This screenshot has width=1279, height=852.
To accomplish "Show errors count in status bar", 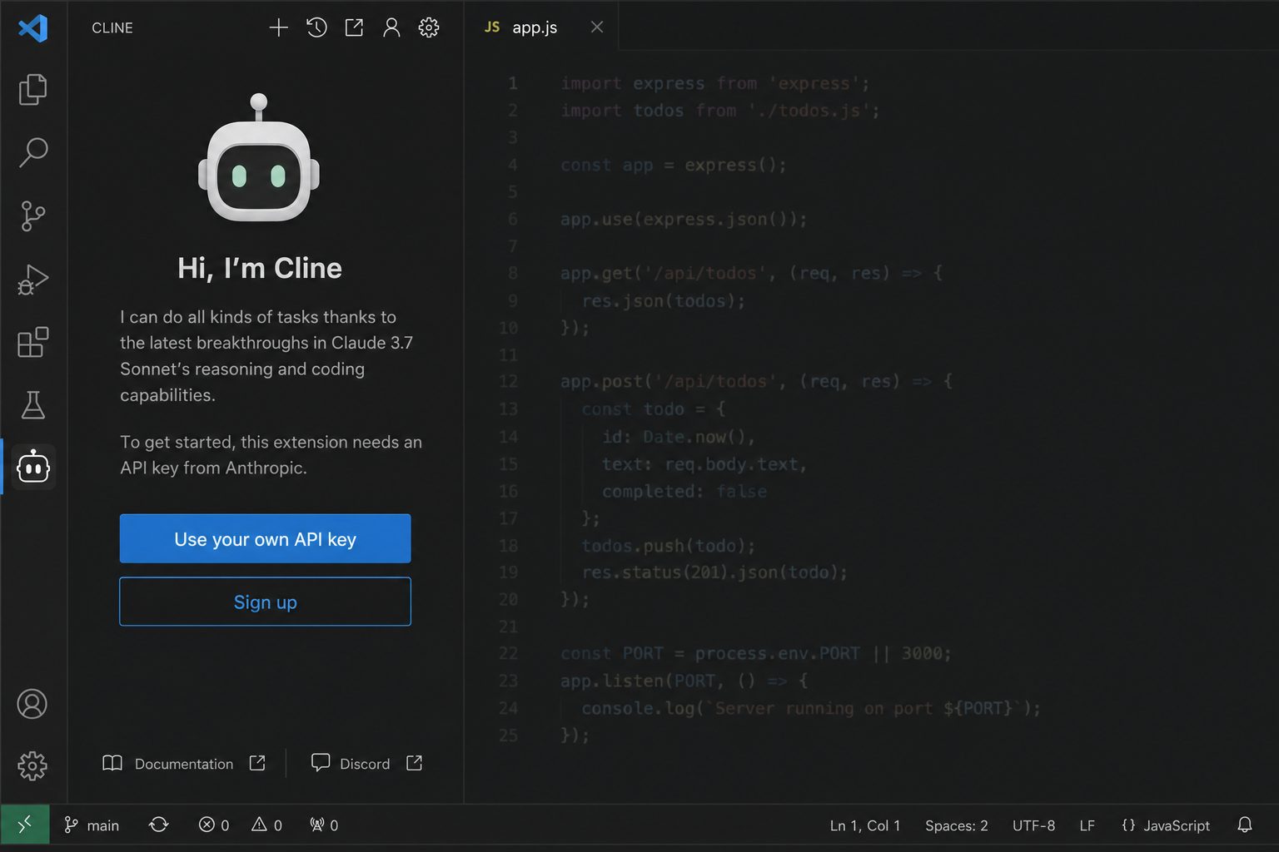I will [x=214, y=825].
